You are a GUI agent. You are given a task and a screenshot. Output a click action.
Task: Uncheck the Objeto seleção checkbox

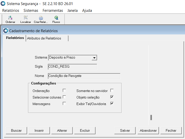pyautogui.click(x=112, y=97)
